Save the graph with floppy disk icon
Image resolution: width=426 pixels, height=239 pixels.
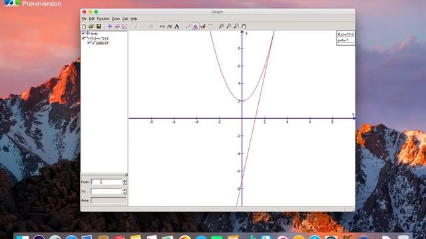(x=99, y=27)
